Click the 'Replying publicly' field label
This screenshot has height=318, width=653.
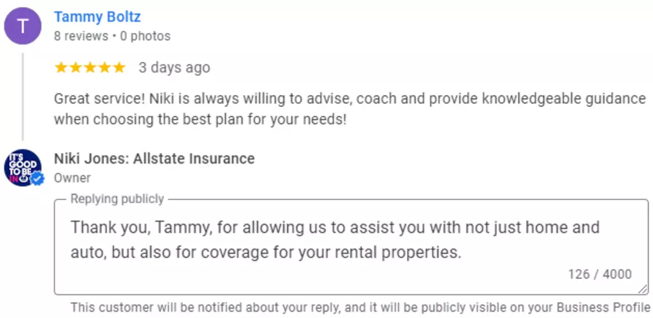(117, 199)
